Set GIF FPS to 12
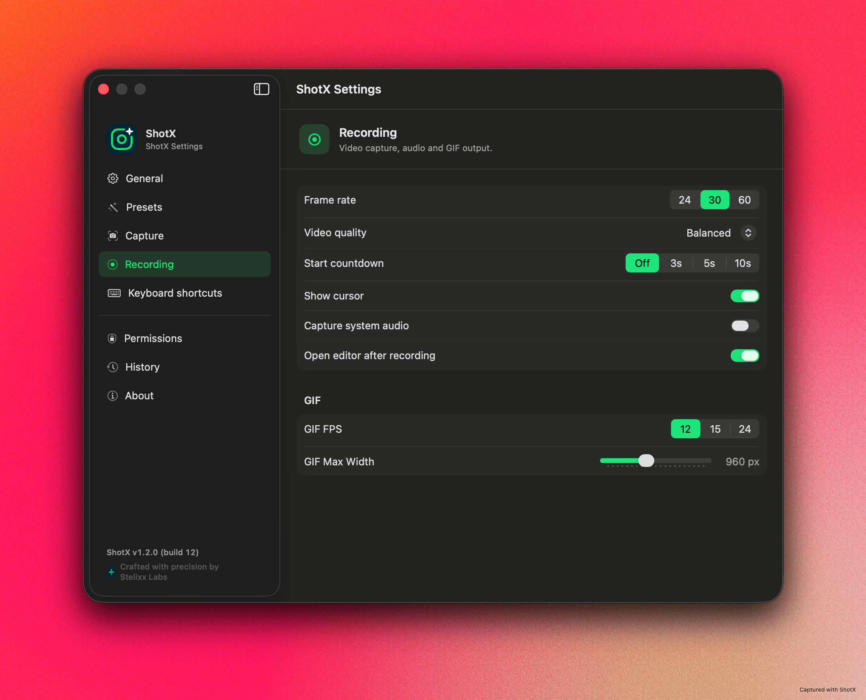The image size is (866, 700). click(x=685, y=429)
